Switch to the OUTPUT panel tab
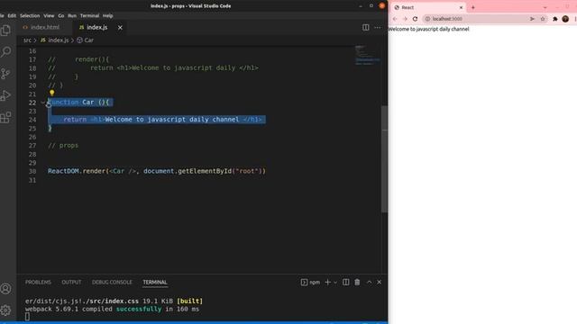The image size is (577, 324). [x=71, y=282]
